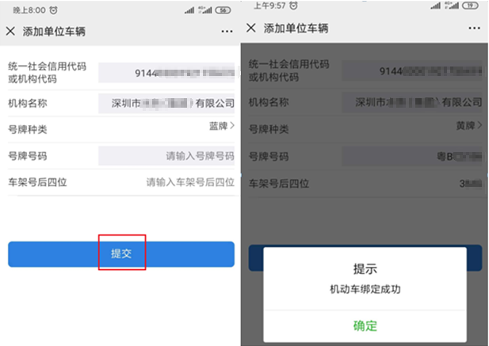Close the left 添加单位车辆 page with X

click(10, 31)
